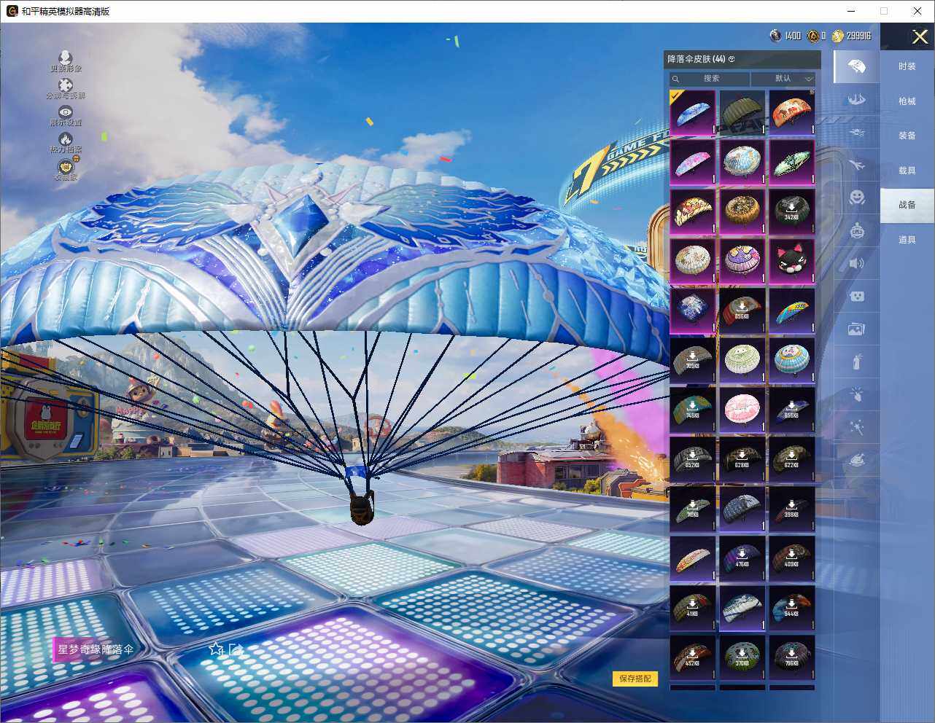Select the orange koi parachute thumbnail
Viewport: 935px width, 723px height.
click(791, 112)
